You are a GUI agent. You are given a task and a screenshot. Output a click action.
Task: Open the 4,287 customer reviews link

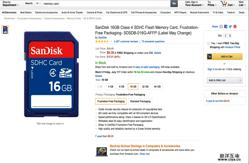coord(126,42)
